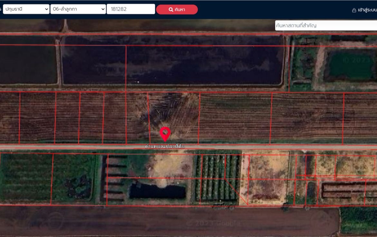Focus the parcel number field showing 181282
This screenshot has height=237, width=377.
(x=130, y=9)
